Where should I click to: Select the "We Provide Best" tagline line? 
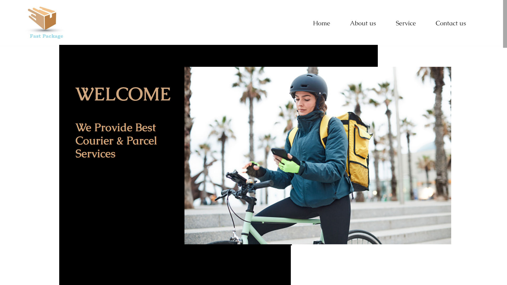tap(116, 127)
